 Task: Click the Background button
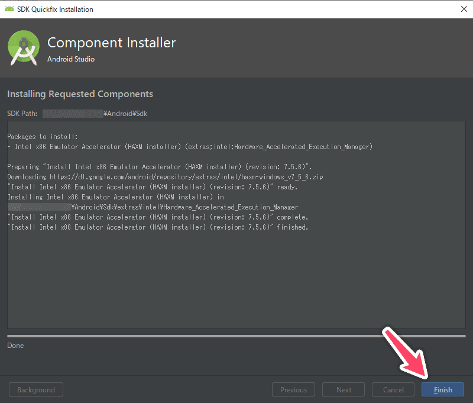click(36, 390)
